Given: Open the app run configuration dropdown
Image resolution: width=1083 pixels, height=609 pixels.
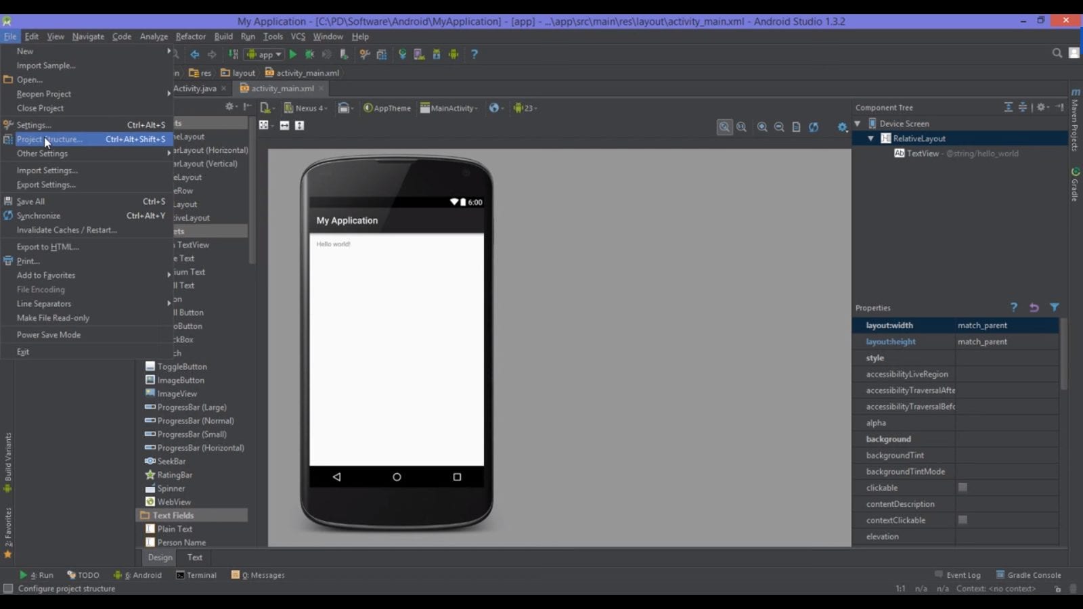Looking at the screenshot, I should pos(265,54).
